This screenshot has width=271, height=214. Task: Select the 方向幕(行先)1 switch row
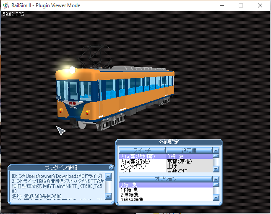[x=142, y=161]
